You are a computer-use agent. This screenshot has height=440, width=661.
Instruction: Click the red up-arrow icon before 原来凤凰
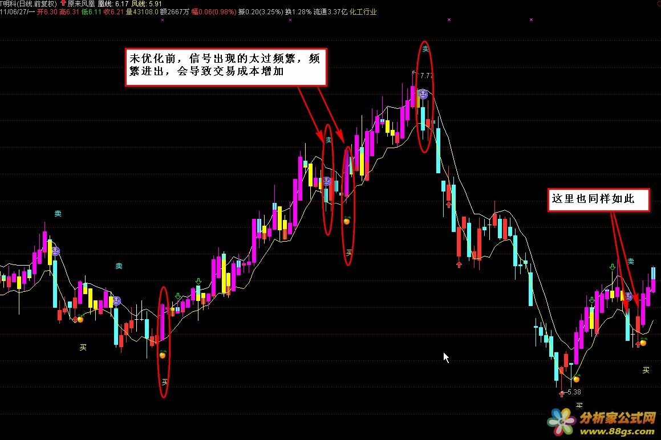(x=63, y=3)
